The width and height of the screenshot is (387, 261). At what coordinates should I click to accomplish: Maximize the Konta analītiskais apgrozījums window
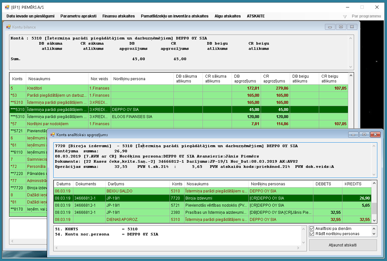364,135
